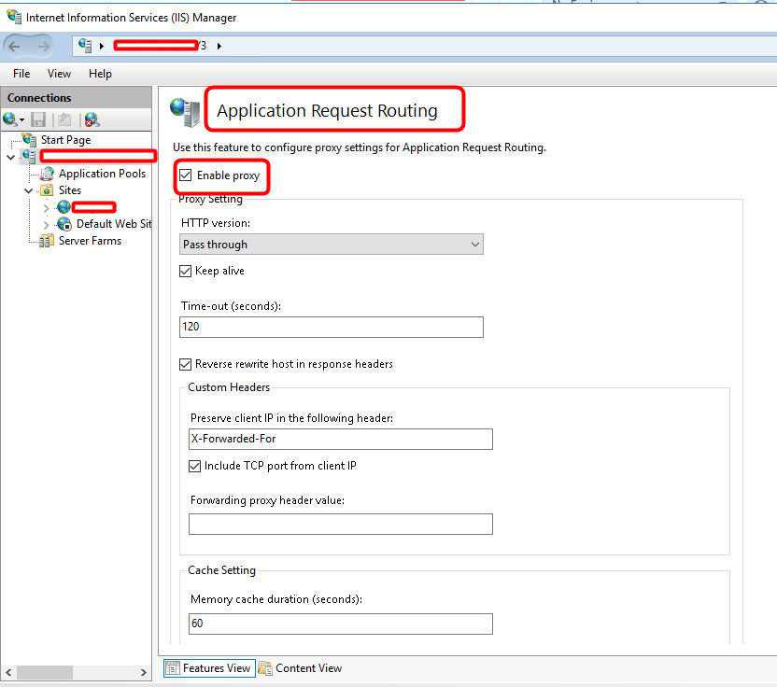This screenshot has width=777, height=687.
Task: Click the Time-out seconds input field
Action: [331, 327]
